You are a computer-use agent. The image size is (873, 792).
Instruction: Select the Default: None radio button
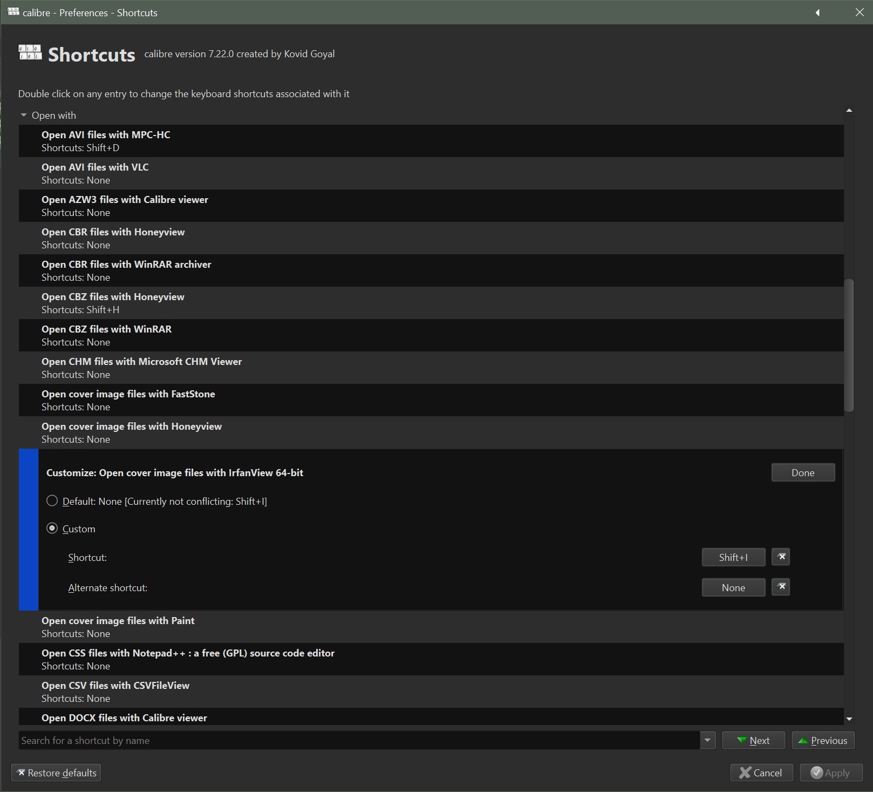(x=52, y=501)
